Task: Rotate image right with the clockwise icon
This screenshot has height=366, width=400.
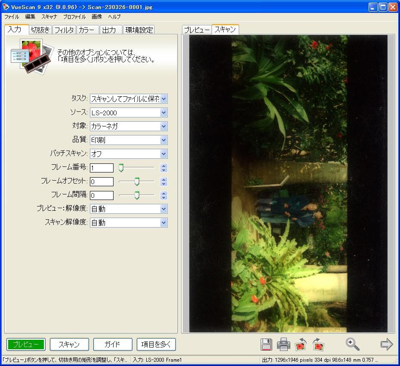Action: [318, 344]
